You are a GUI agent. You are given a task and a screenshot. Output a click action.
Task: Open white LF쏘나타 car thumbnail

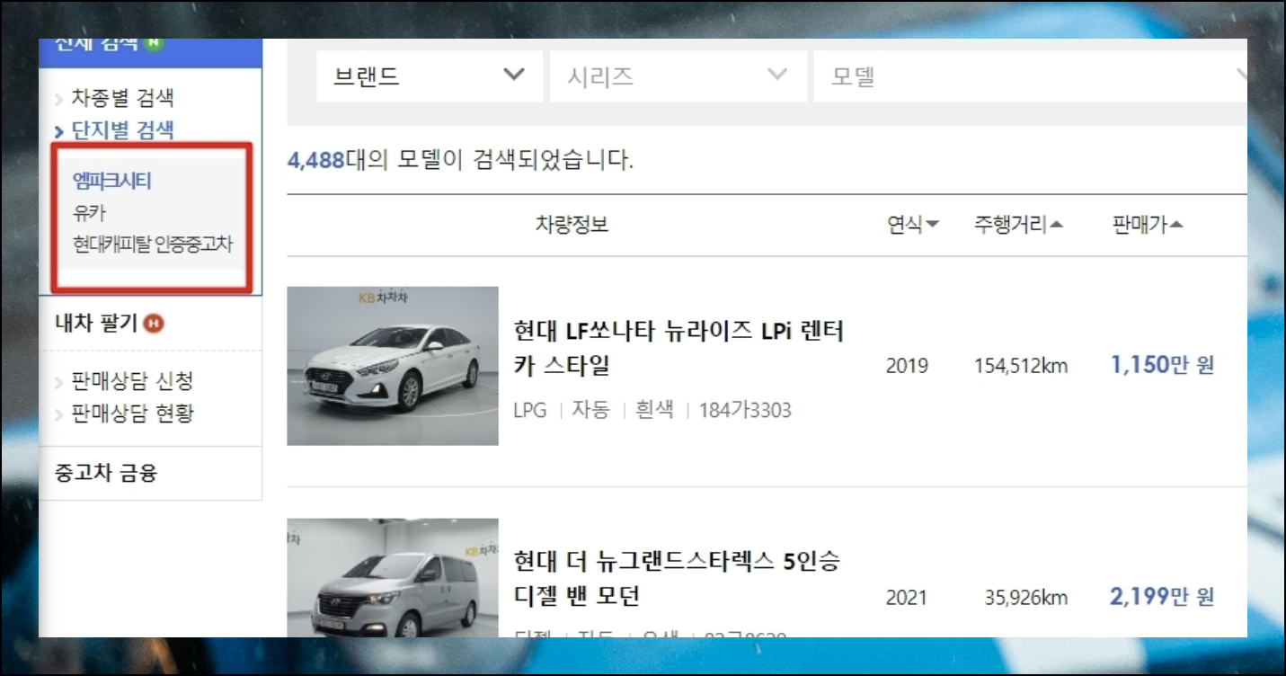(x=393, y=366)
